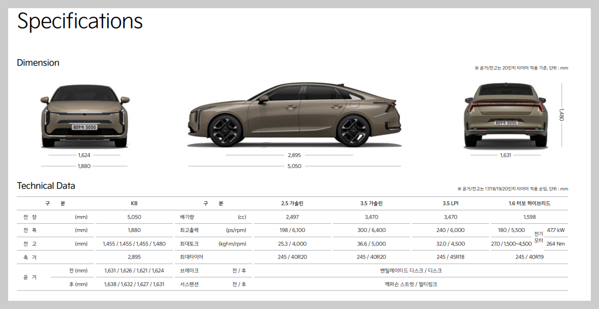The image size is (599, 309).
Task: Click the 245 / 45R18 tire value
Action: coord(450,257)
